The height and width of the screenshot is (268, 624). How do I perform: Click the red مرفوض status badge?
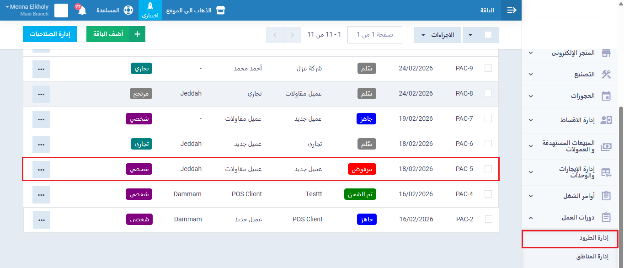(x=362, y=169)
